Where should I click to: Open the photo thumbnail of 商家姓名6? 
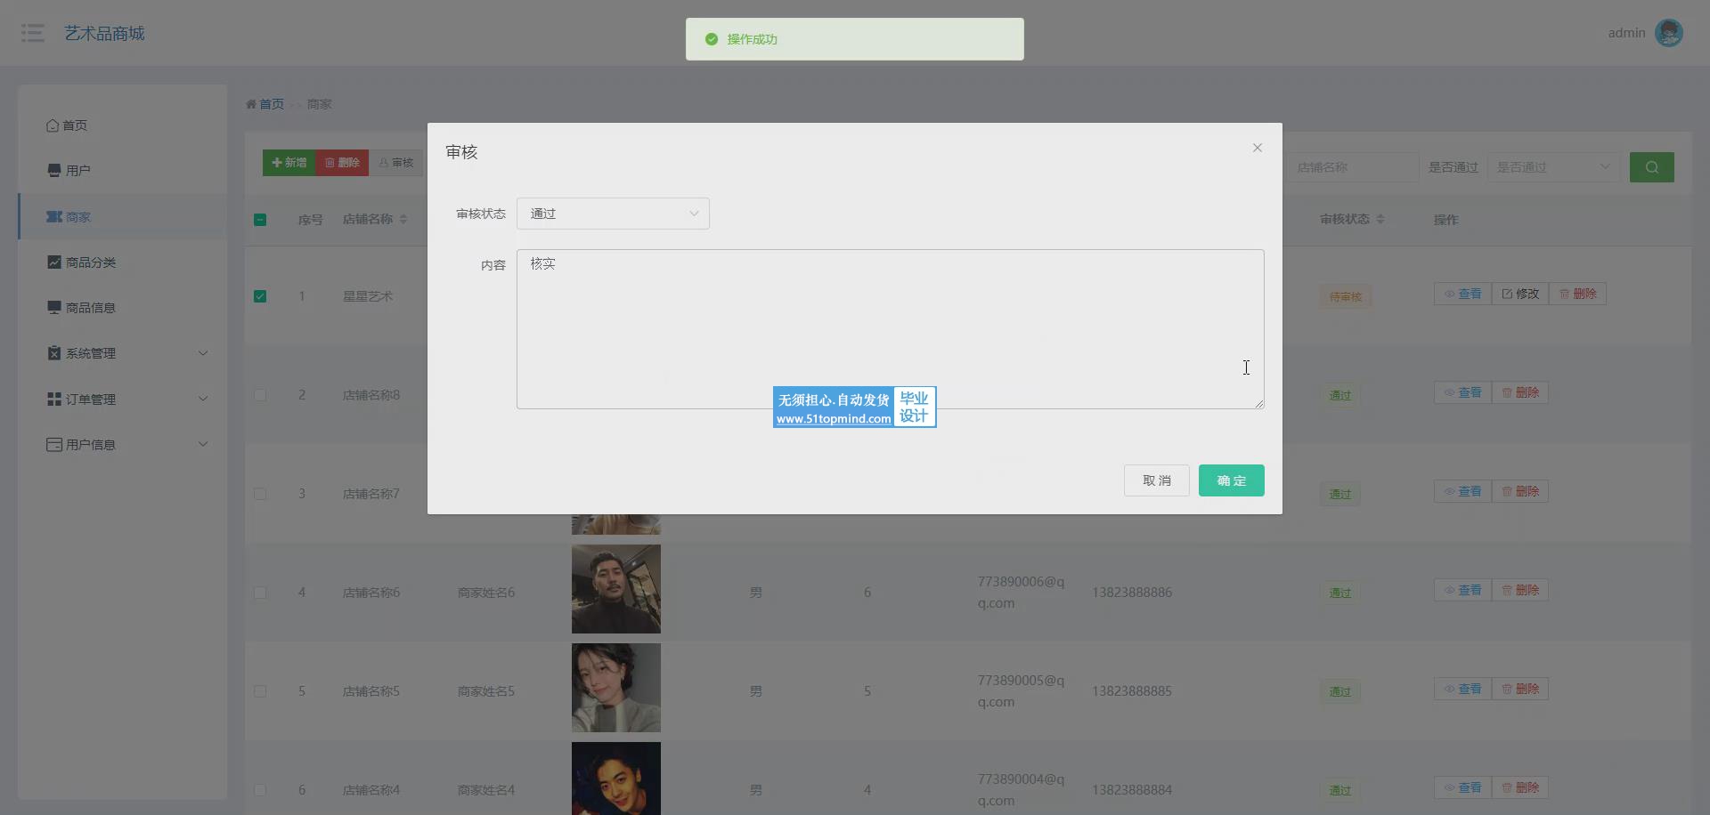[616, 589]
